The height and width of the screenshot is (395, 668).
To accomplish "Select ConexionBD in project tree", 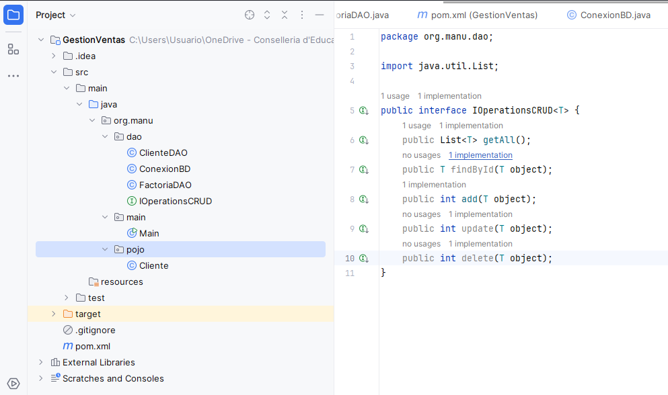I will pos(165,169).
